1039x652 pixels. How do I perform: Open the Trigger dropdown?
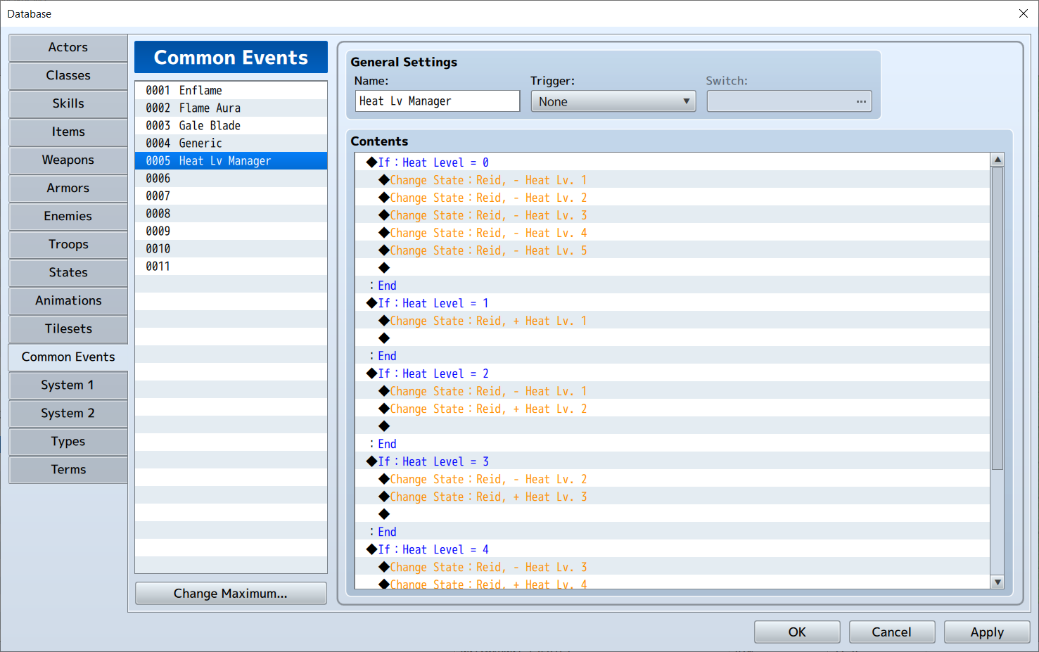(x=612, y=101)
